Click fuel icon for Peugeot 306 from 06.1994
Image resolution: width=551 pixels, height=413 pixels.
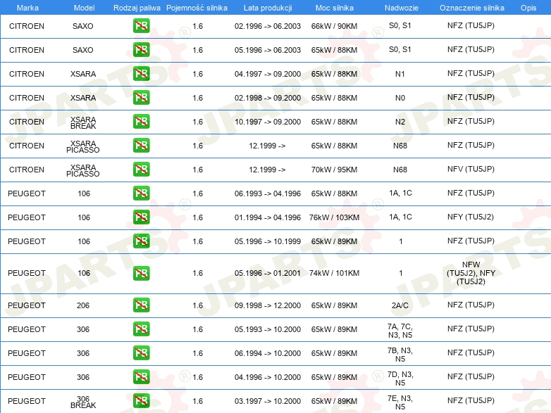click(141, 353)
